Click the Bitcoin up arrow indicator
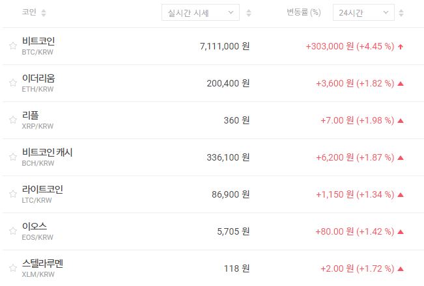 tap(401, 46)
